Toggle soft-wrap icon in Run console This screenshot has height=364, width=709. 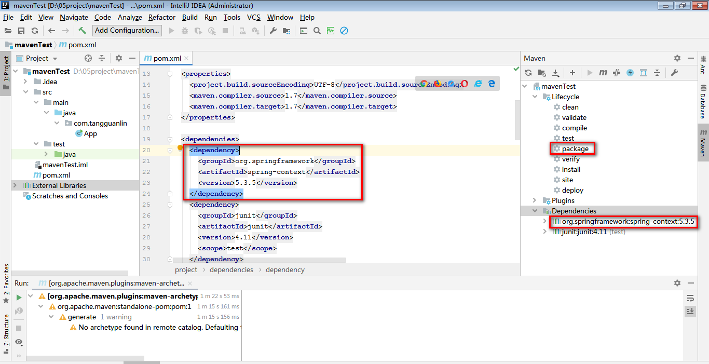[x=690, y=298]
